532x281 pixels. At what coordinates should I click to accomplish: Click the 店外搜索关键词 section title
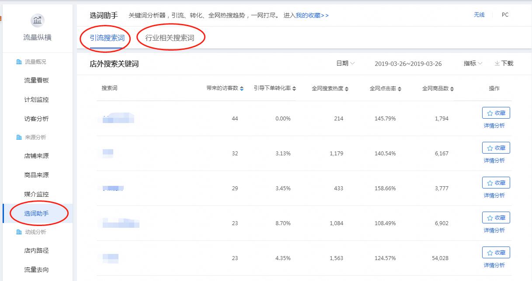114,64
